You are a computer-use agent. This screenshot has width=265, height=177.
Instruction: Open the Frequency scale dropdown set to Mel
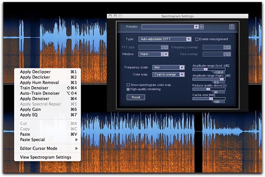[x=169, y=68]
